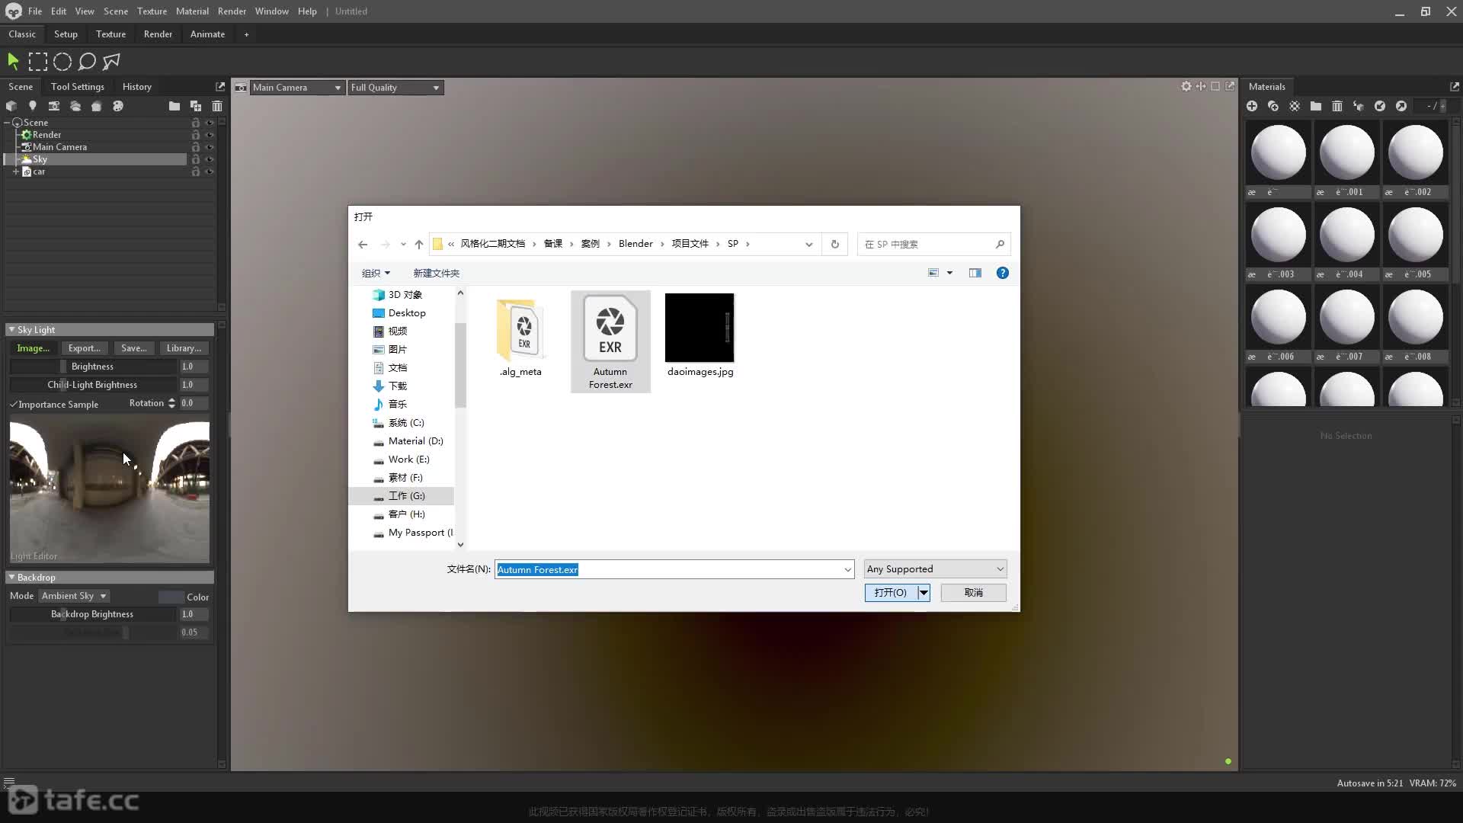Create new group folder in Scene panel
The height and width of the screenshot is (823, 1463).
174,106
